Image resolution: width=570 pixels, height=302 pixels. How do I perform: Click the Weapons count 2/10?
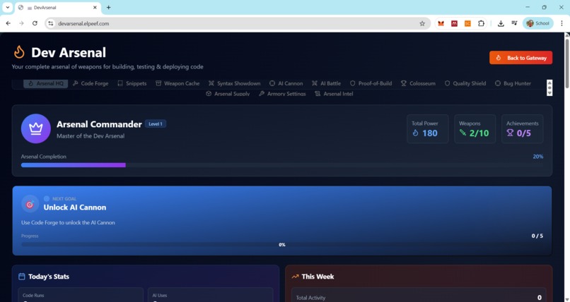click(x=479, y=133)
